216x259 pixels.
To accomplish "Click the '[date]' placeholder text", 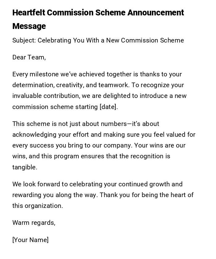I will (x=108, y=107).
